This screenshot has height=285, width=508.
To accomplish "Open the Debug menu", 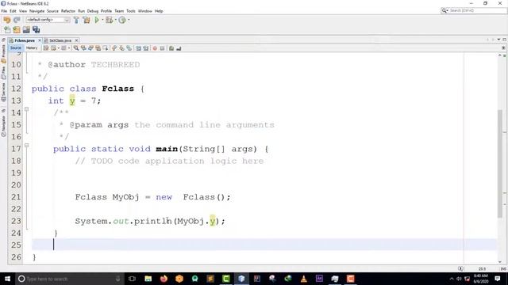I will click(93, 11).
